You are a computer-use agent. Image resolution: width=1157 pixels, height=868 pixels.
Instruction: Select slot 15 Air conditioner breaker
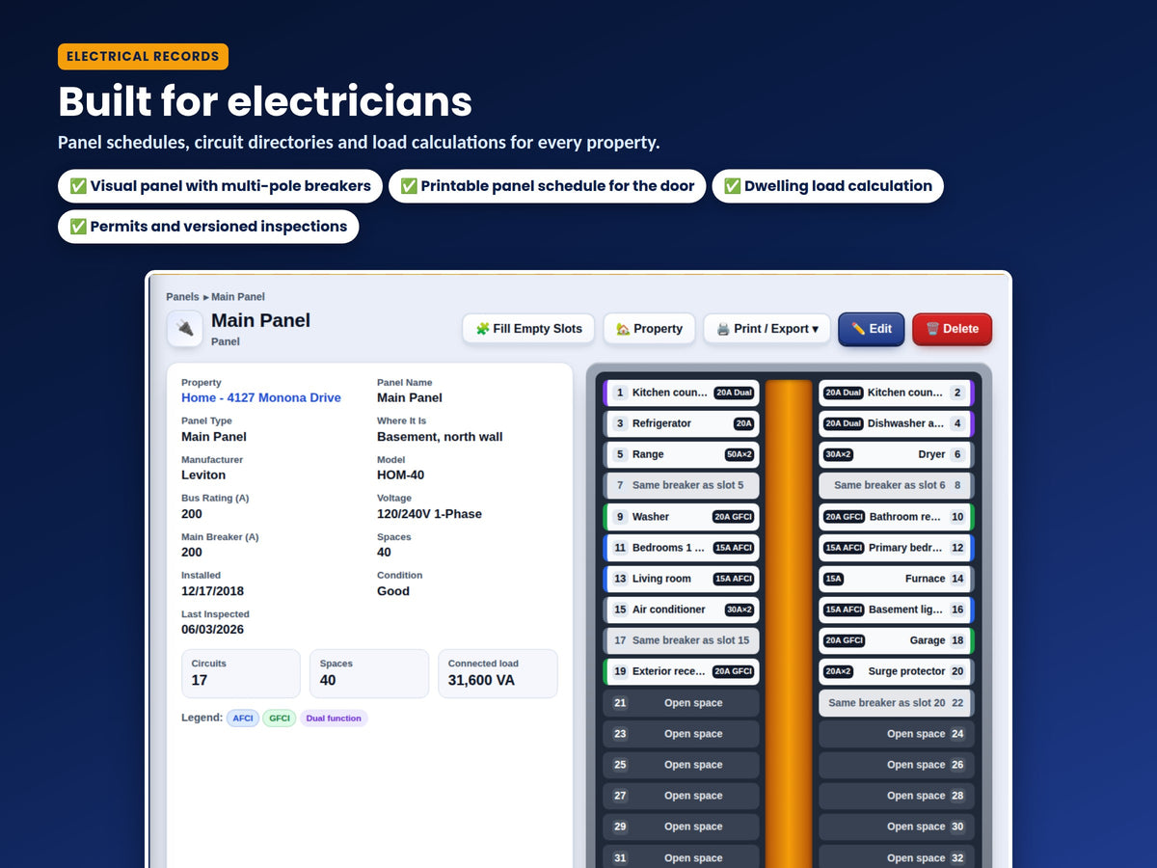(682, 610)
